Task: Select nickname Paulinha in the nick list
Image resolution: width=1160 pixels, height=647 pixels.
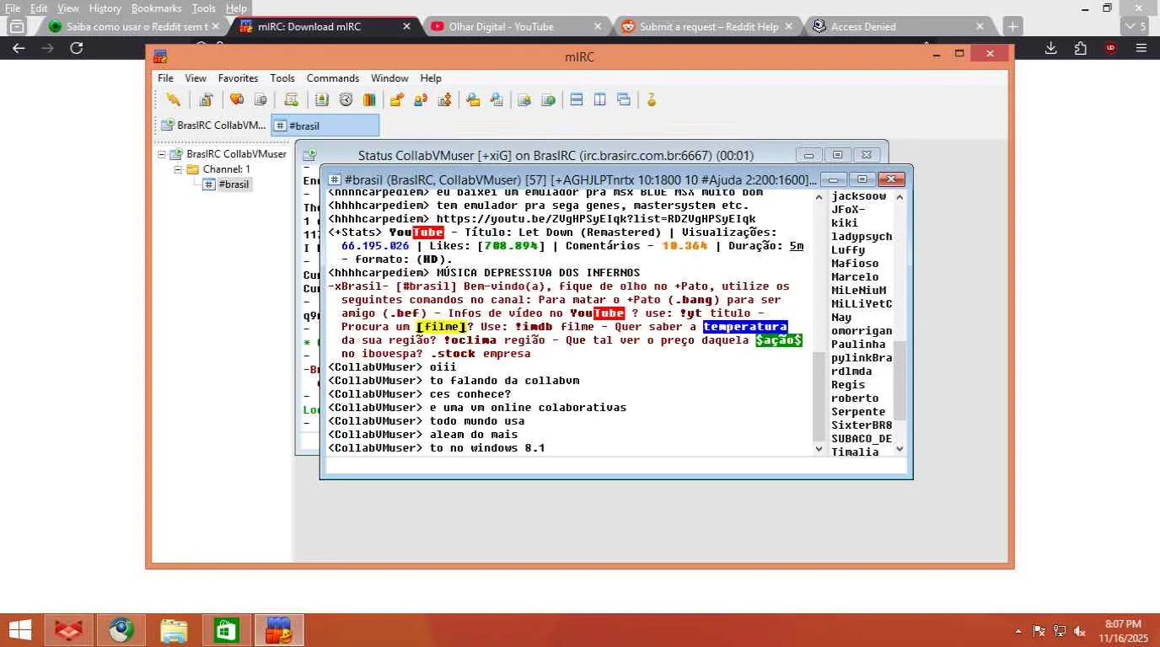Action: pos(858,345)
